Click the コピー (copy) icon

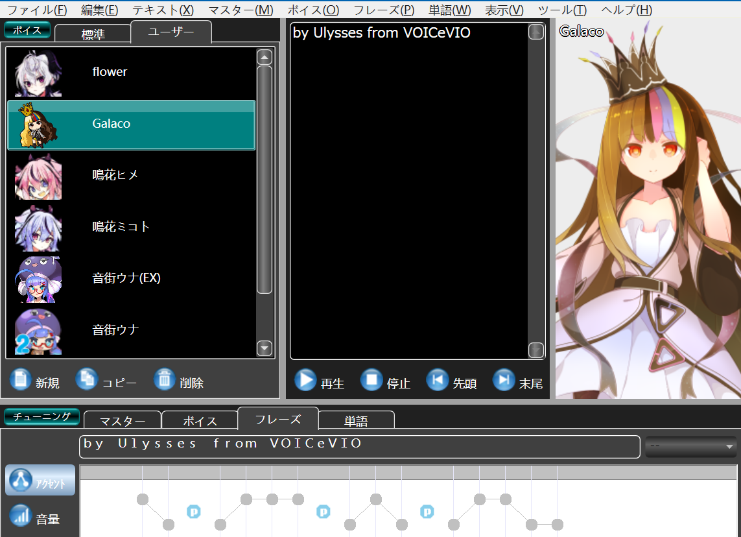click(86, 379)
